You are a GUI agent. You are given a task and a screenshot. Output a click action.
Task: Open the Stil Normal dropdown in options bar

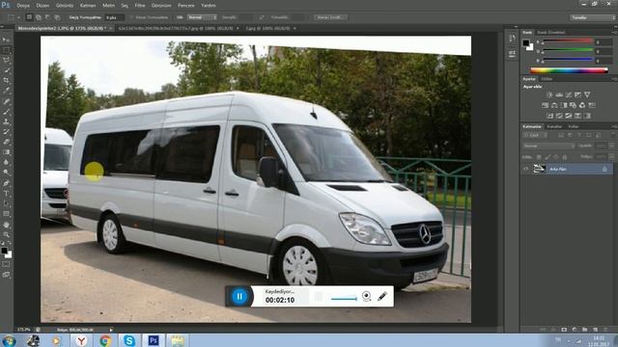pos(202,17)
